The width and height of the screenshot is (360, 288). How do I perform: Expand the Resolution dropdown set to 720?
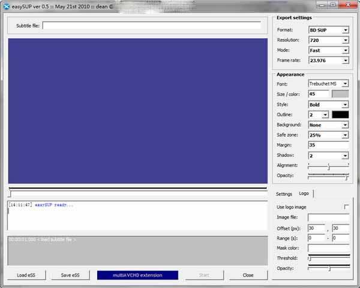click(x=329, y=40)
